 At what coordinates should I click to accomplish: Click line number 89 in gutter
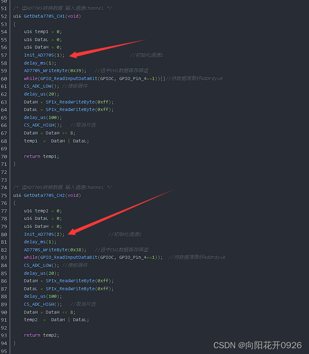pos(4,304)
